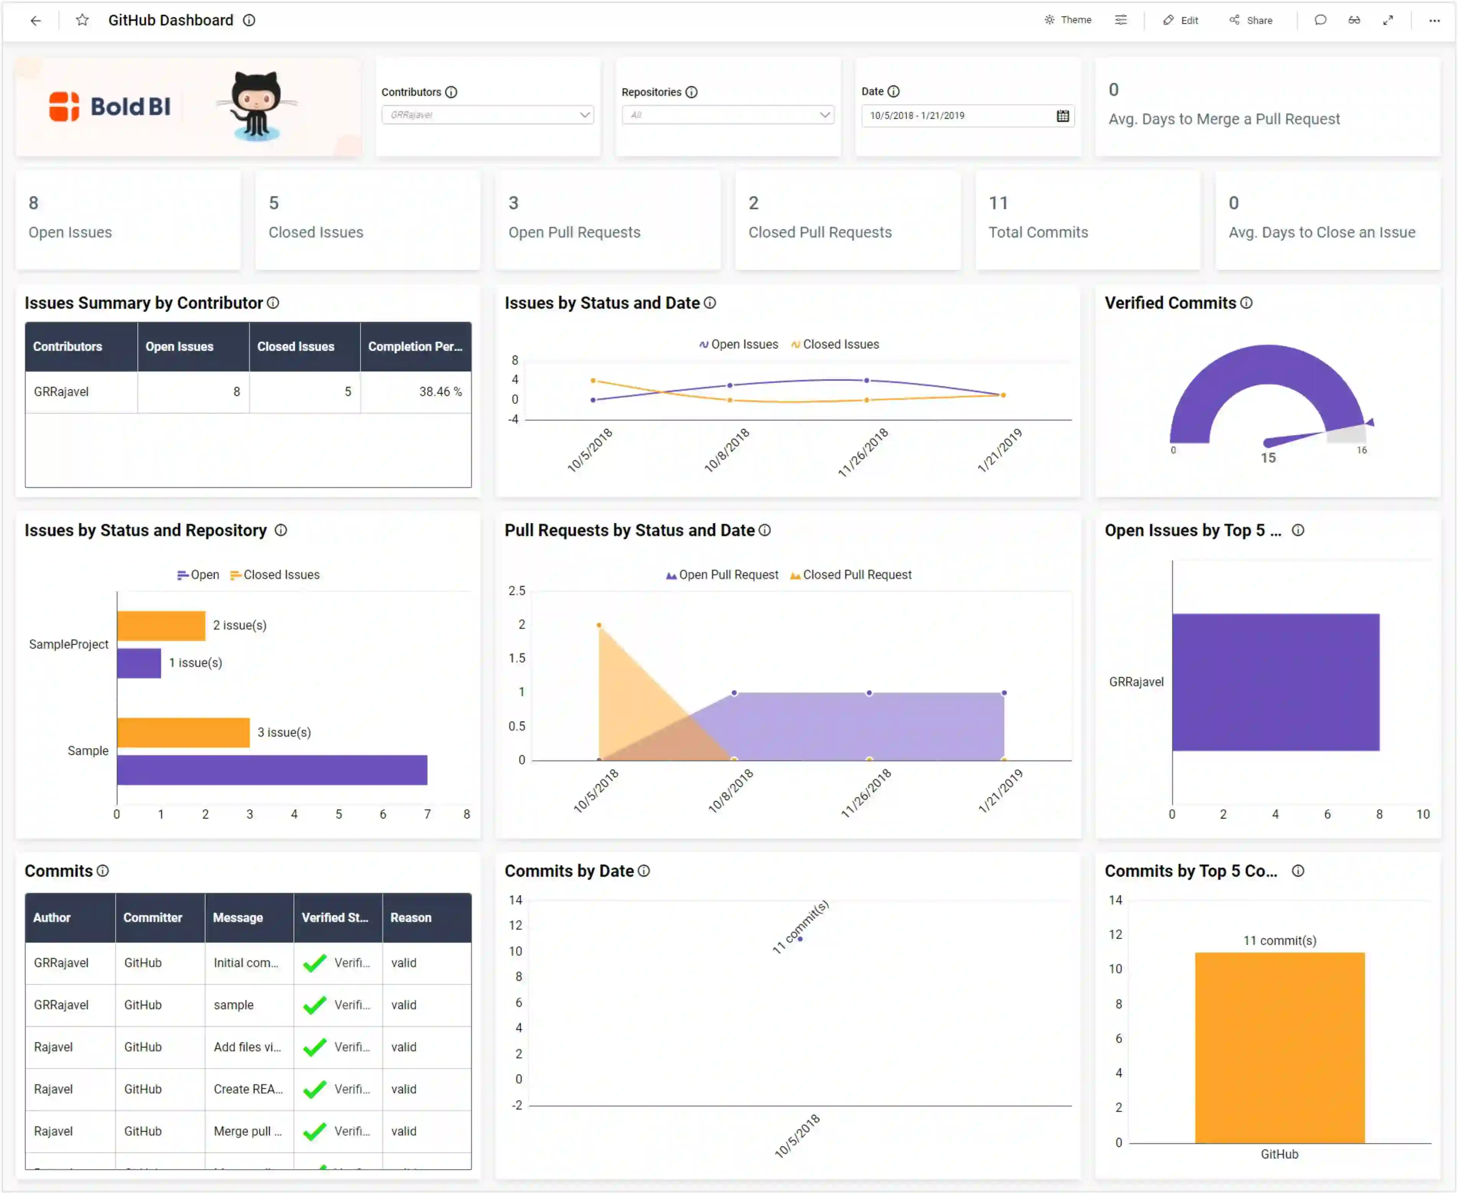Click the Edit button
Screen dimensions: 1458x1194
coord(1181,20)
